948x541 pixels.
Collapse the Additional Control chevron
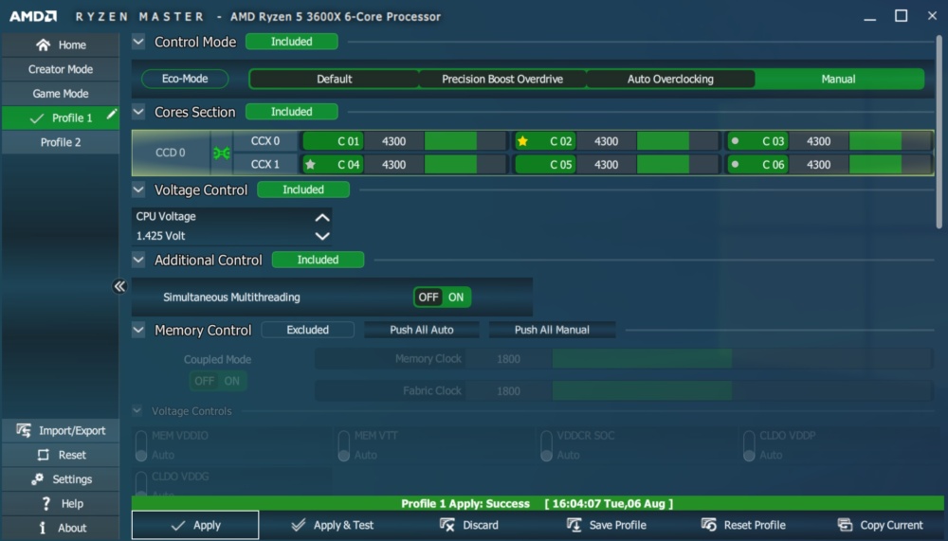(x=138, y=260)
